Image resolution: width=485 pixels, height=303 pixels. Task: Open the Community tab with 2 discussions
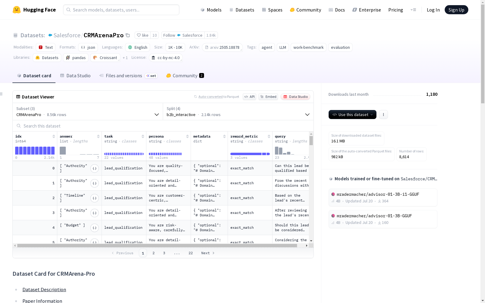[185, 76]
